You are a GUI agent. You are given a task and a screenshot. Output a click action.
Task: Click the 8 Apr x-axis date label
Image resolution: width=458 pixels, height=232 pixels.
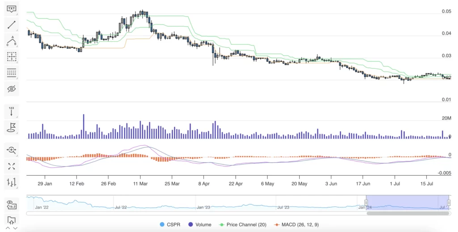point(204,184)
